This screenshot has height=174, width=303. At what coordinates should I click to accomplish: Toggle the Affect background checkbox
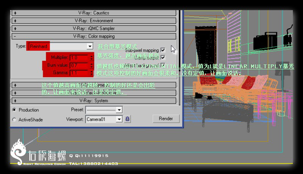click(163, 65)
